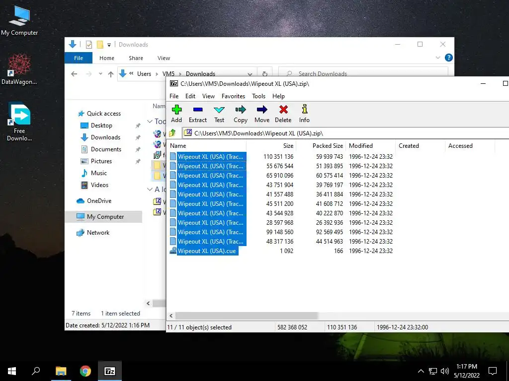Viewport: 509px width, 381px height.
Task: Open the Home ribbon tab in Explorer
Action: [x=107, y=58]
